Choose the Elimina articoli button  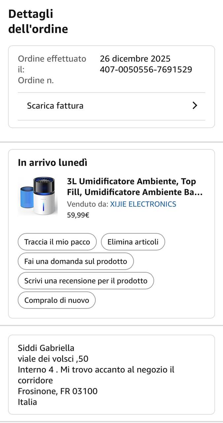coord(133,242)
